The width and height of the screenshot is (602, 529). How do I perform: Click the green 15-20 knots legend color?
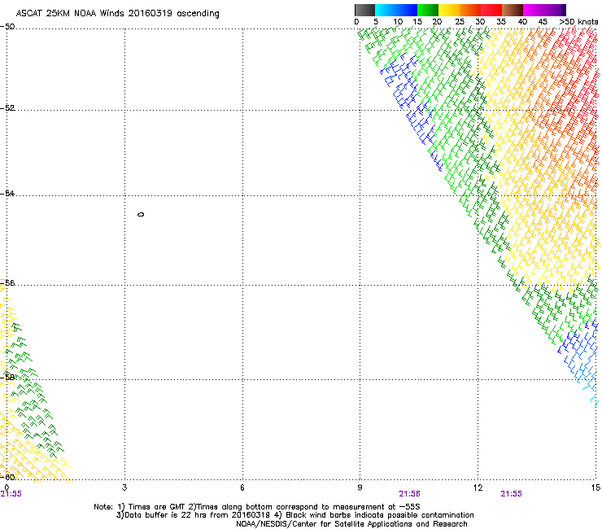[428, 10]
